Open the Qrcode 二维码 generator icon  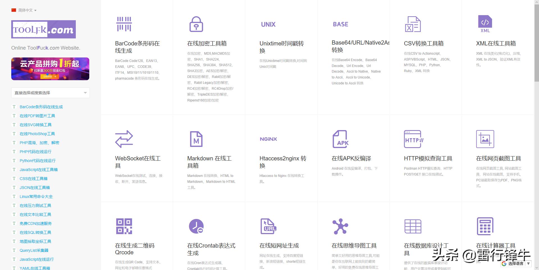pos(124,226)
